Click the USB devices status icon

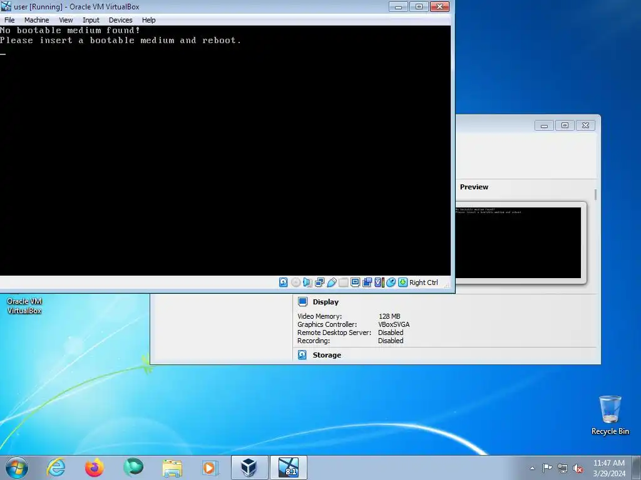click(332, 282)
